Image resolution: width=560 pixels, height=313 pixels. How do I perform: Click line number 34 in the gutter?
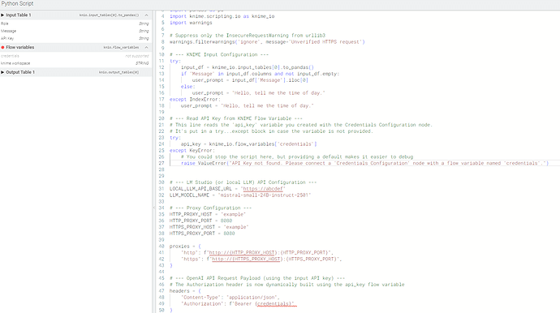click(162, 208)
